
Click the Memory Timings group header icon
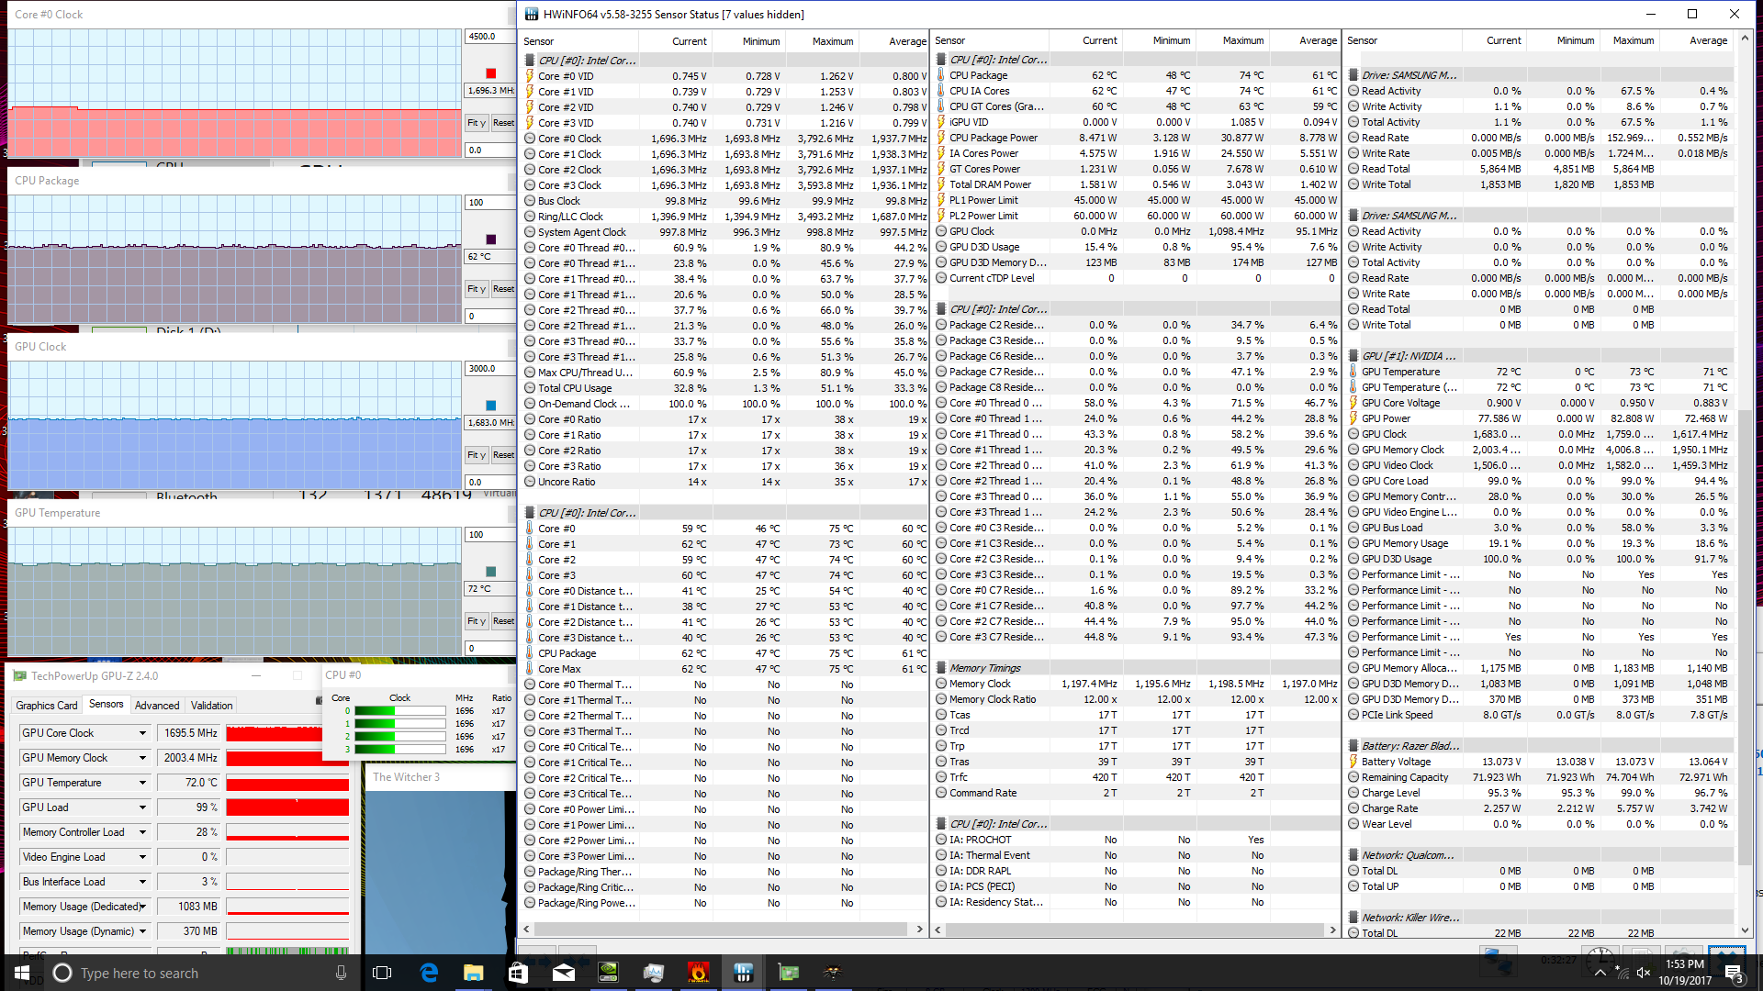point(941,668)
